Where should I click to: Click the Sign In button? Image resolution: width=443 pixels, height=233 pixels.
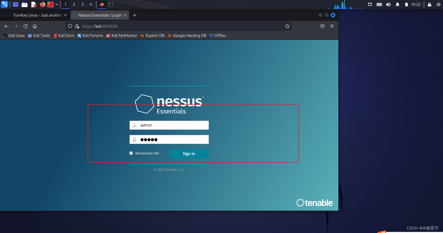189,154
